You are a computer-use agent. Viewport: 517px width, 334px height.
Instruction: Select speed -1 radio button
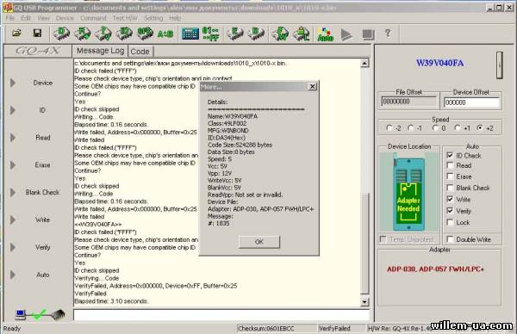(411, 127)
